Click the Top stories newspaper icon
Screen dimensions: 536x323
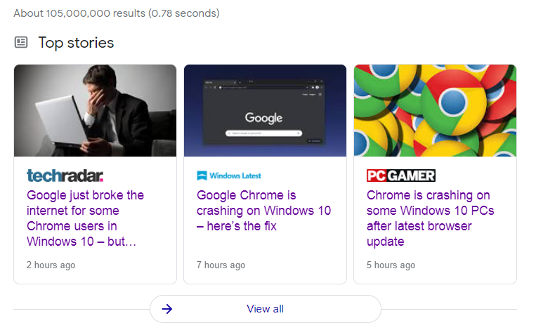21,42
